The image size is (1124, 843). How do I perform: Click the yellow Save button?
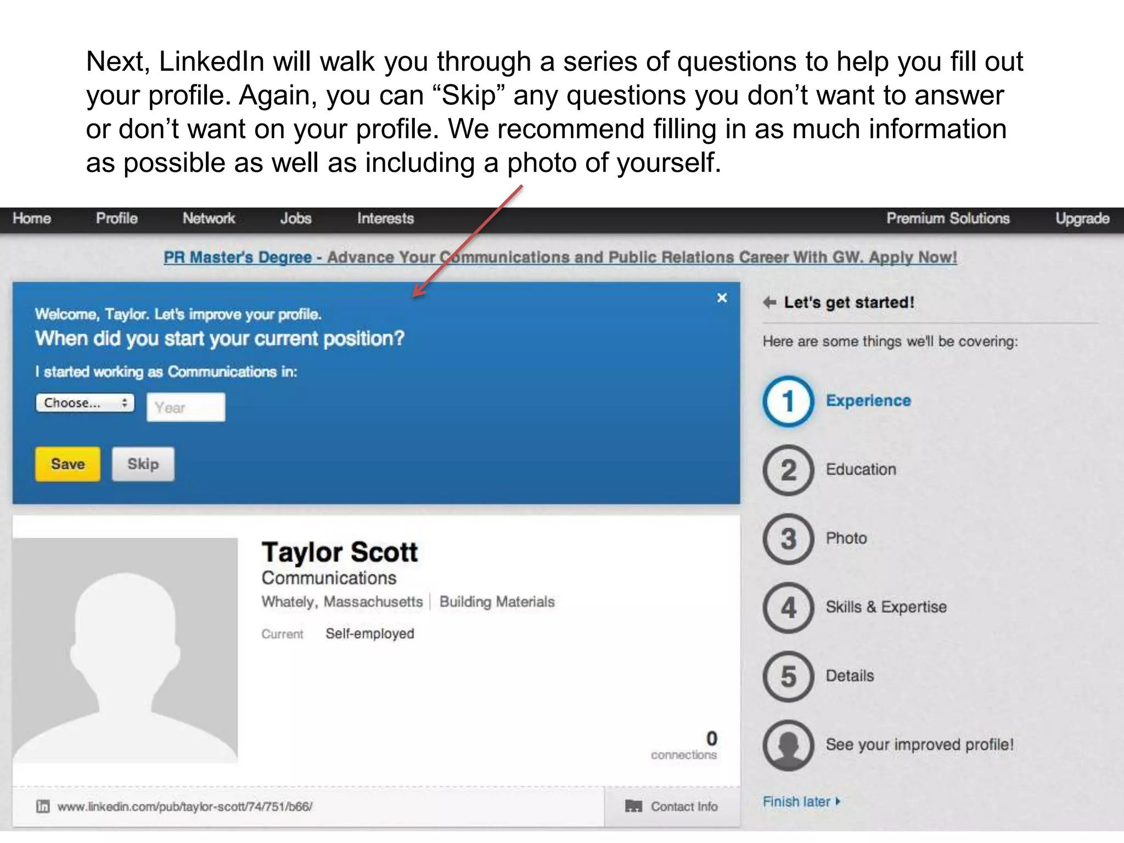coord(68,464)
